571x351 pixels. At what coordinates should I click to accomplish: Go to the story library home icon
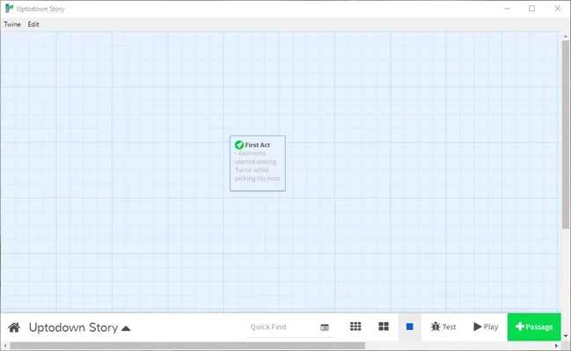tap(14, 327)
